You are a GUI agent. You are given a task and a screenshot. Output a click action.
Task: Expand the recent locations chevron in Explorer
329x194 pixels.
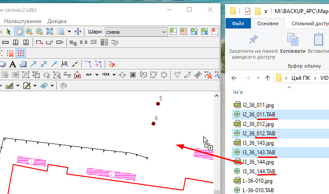click(258, 78)
